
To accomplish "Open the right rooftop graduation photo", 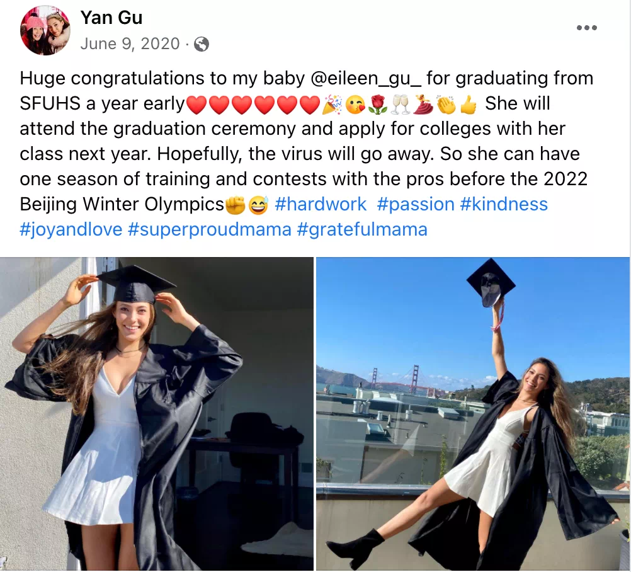I will (473, 414).
